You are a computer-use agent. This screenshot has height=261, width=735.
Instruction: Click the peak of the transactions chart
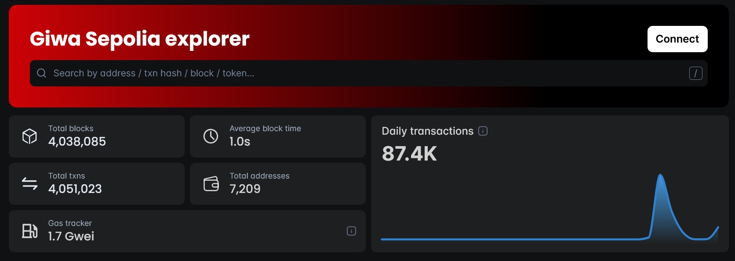pyautogui.click(x=660, y=175)
